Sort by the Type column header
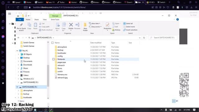The height and width of the screenshot is (112, 199). click(113, 43)
